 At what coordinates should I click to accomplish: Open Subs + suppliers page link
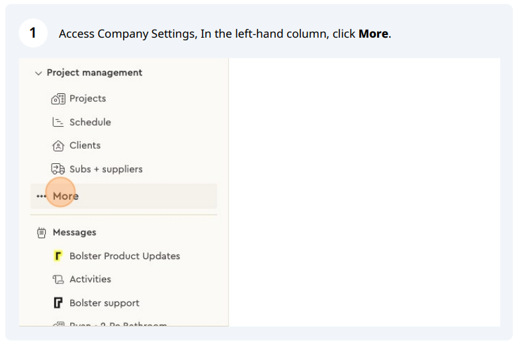(x=106, y=169)
